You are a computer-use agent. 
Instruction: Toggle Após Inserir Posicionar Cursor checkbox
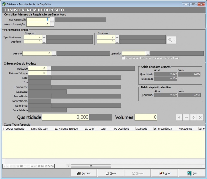click(x=123, y=58)
